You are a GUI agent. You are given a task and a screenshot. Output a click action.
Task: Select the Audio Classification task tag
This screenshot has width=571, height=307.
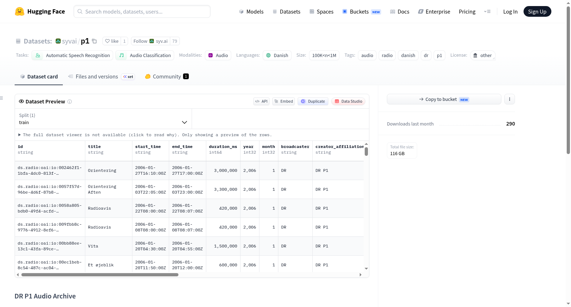coord(145,55)
